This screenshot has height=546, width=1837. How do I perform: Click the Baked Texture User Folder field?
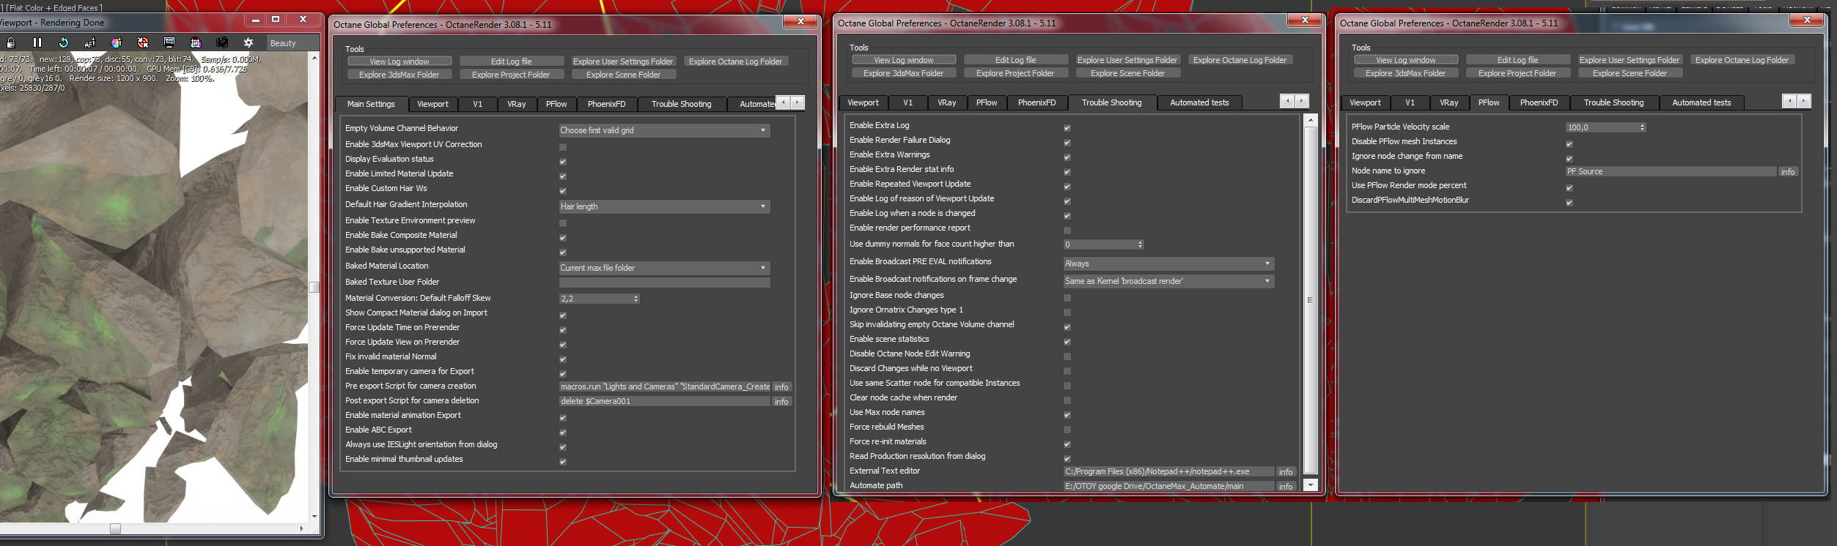(x=664, y=283)
